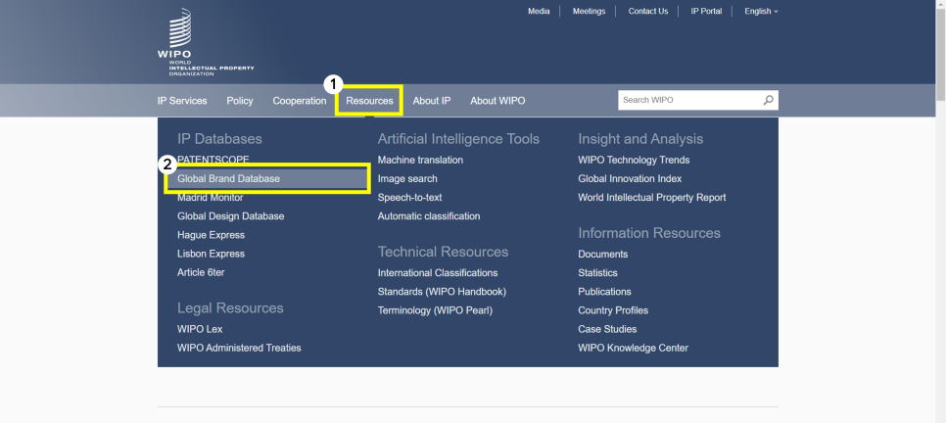This screenshot has height=423, width=946.
Task: Open the IP Services menu
Action: click(182, 101)
